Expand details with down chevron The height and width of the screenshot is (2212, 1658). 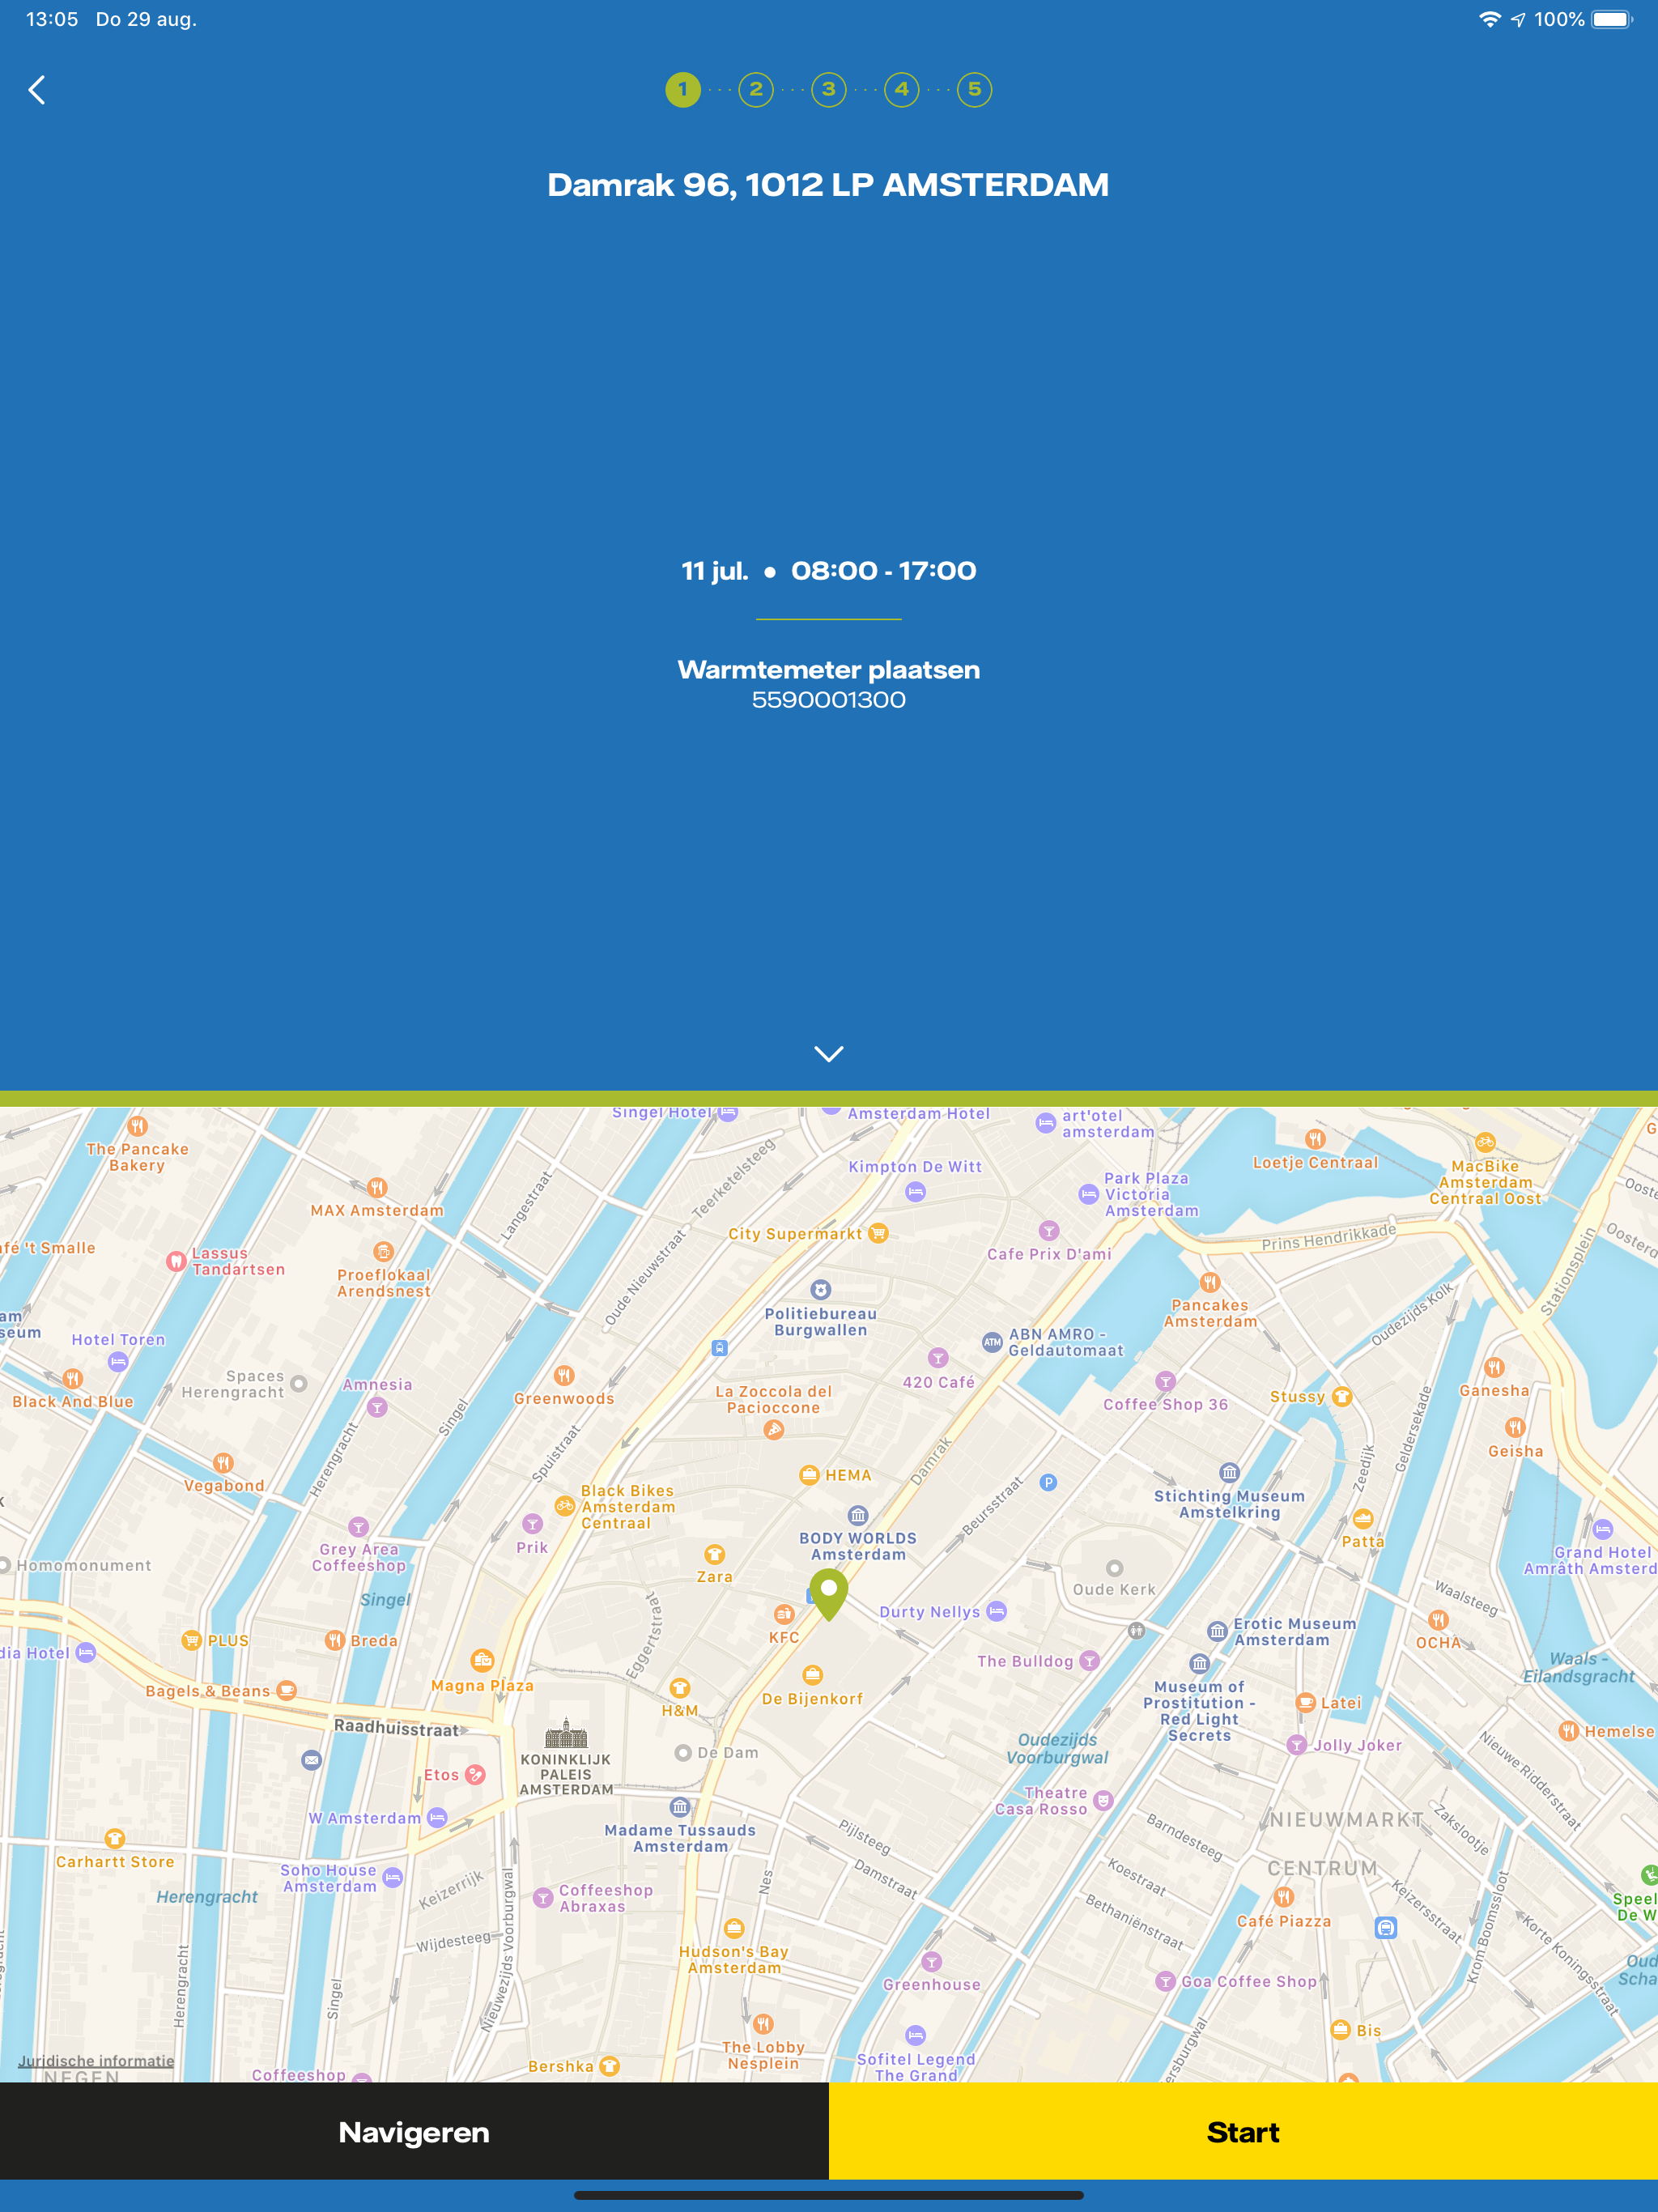pos(829,1054)
